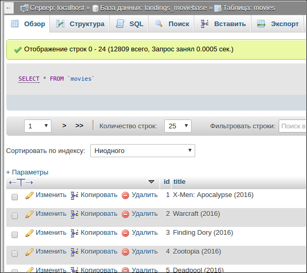
Task: Click the back arrow navigation button
Action: (8, 8)
